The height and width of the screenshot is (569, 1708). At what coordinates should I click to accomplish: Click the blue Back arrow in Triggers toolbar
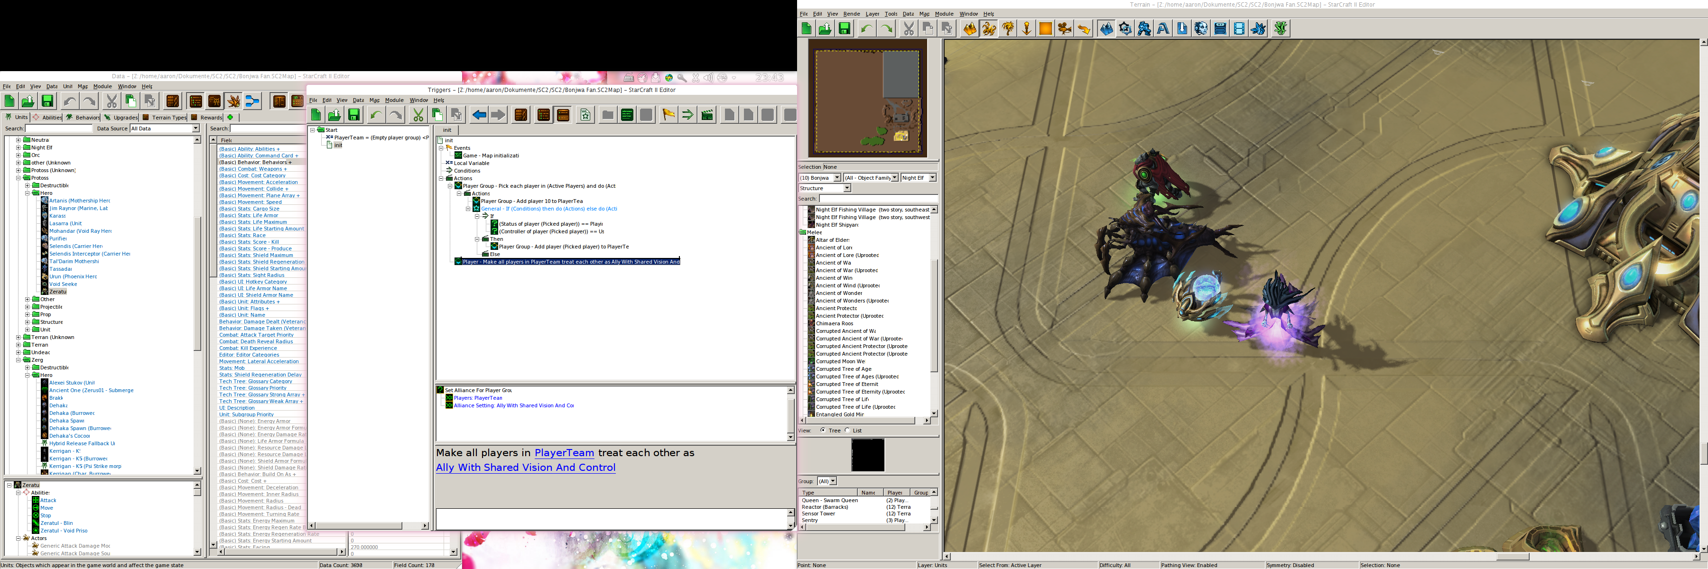pyautogui.click(x=479, y=115)
